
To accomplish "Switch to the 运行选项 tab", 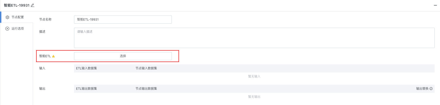I will (x=17, y=29).
